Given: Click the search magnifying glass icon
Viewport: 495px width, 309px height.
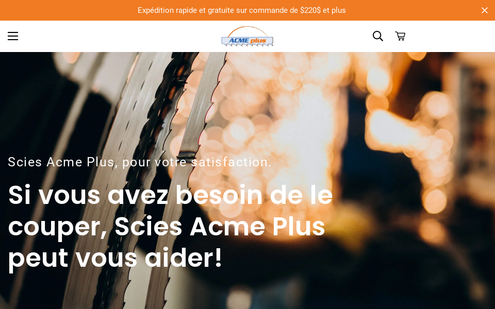Looking at the screenshot, I should [378, 36].
